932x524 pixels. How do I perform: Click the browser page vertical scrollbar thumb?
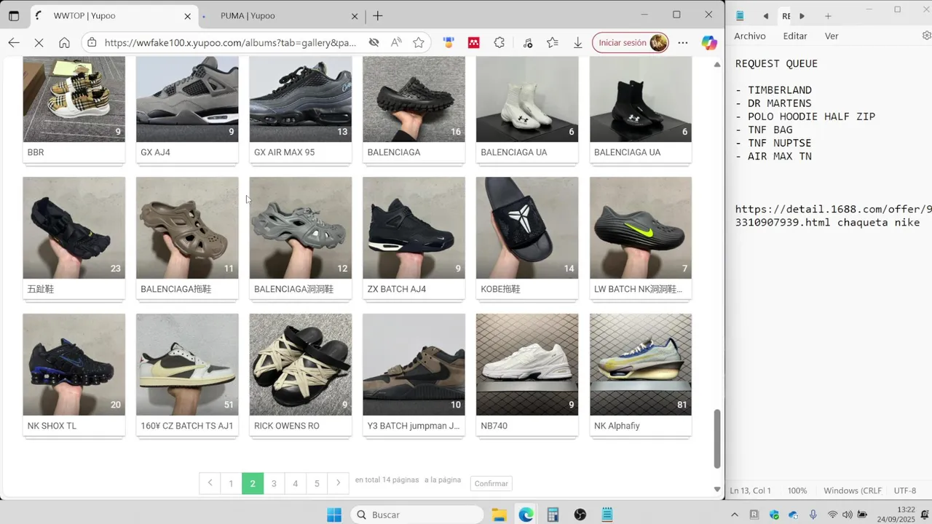click(x=716, y=439)
